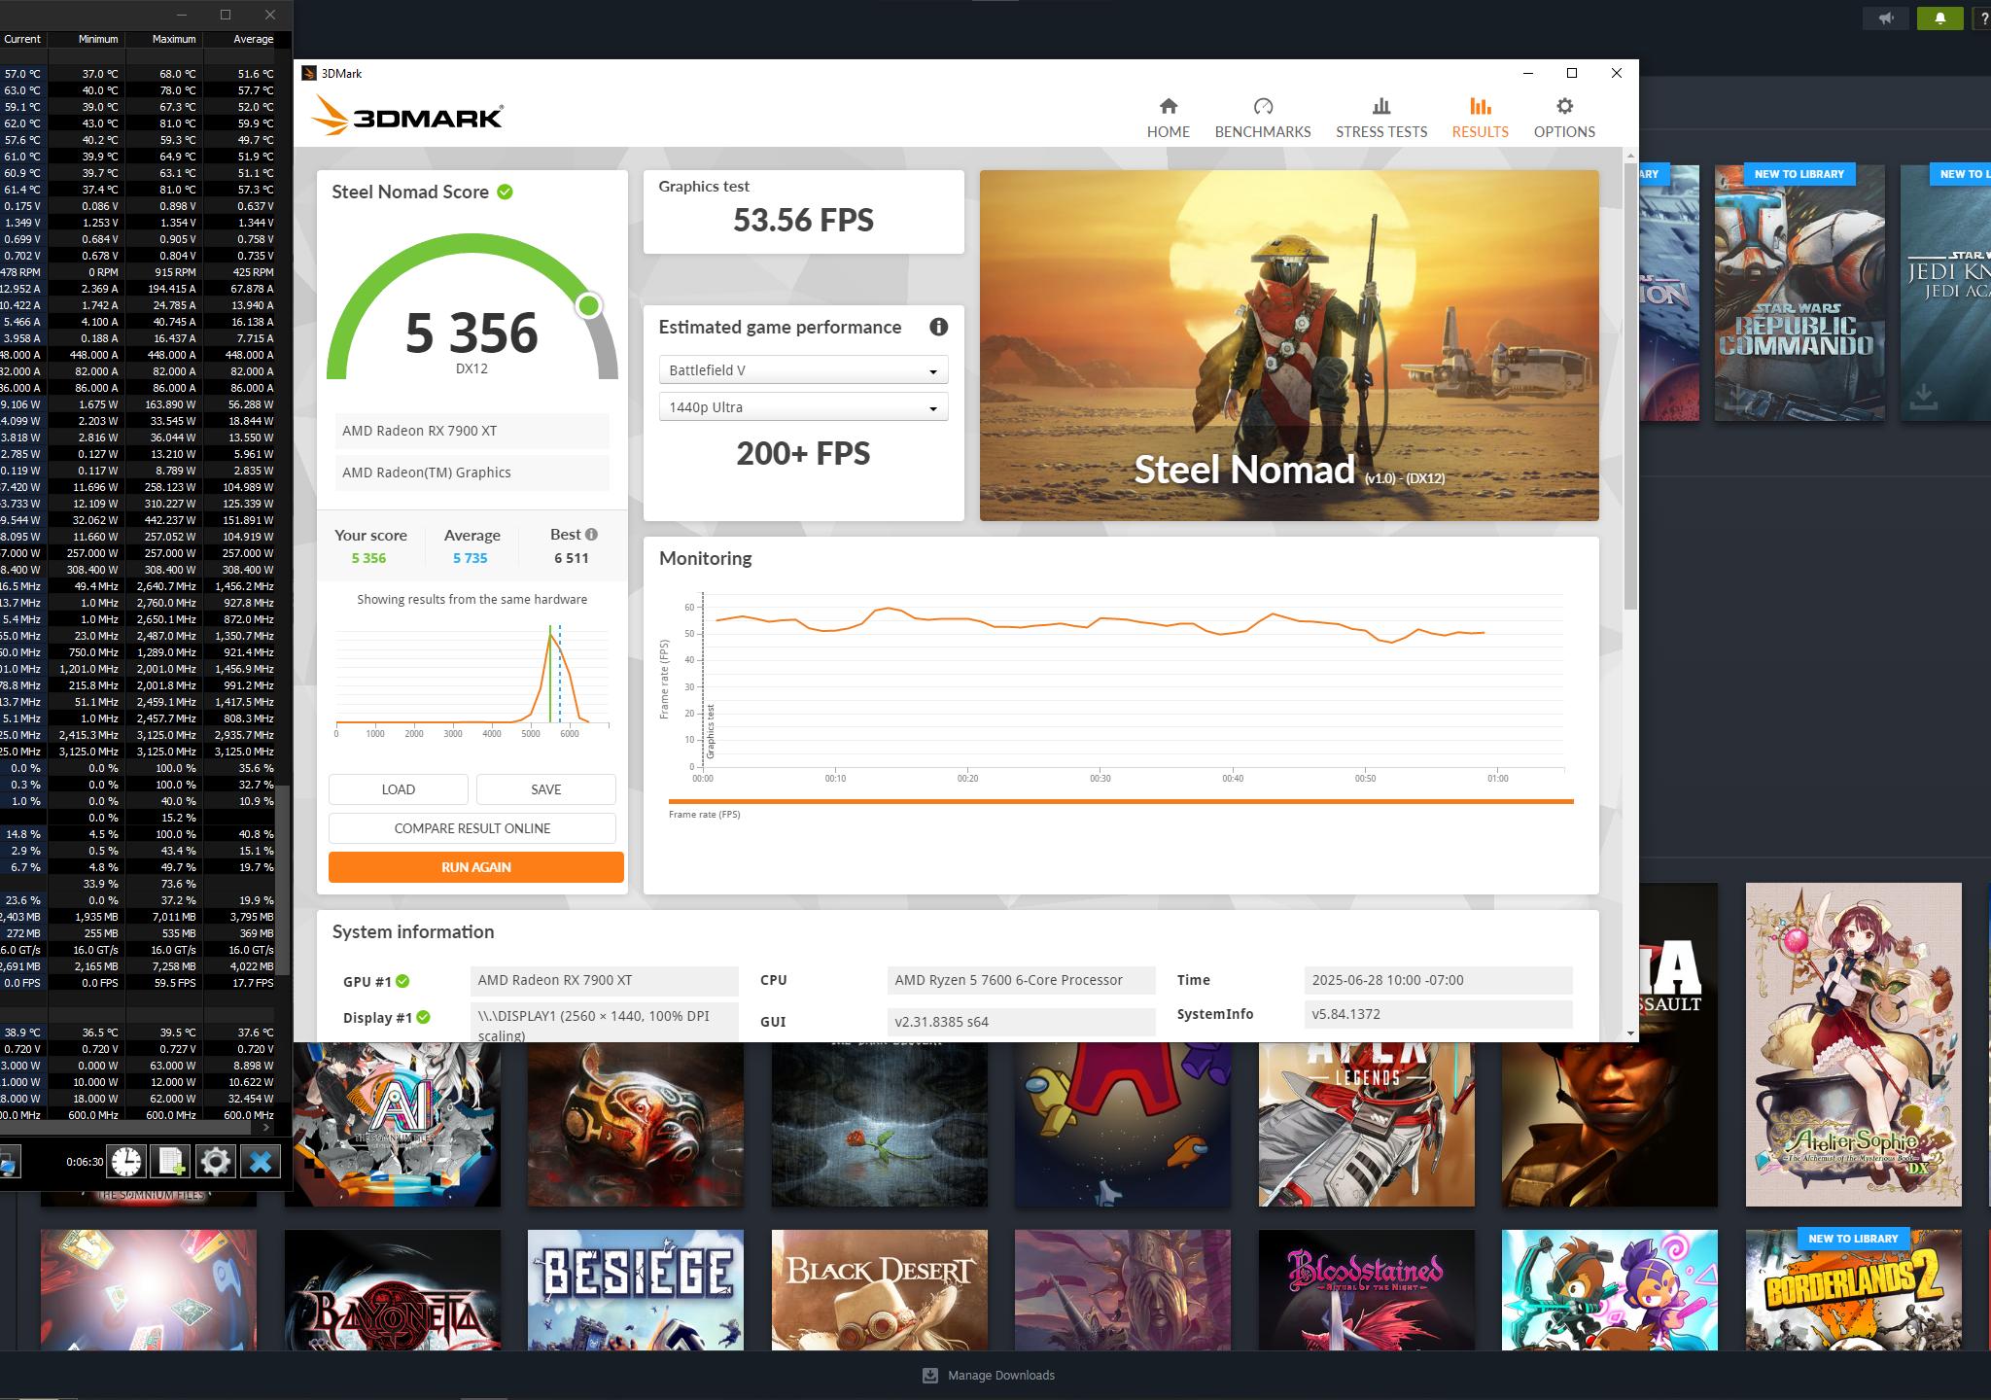The image size is (1991, 1400).
Task: Click the info icon beside Best score
Action: click(591, 534)
